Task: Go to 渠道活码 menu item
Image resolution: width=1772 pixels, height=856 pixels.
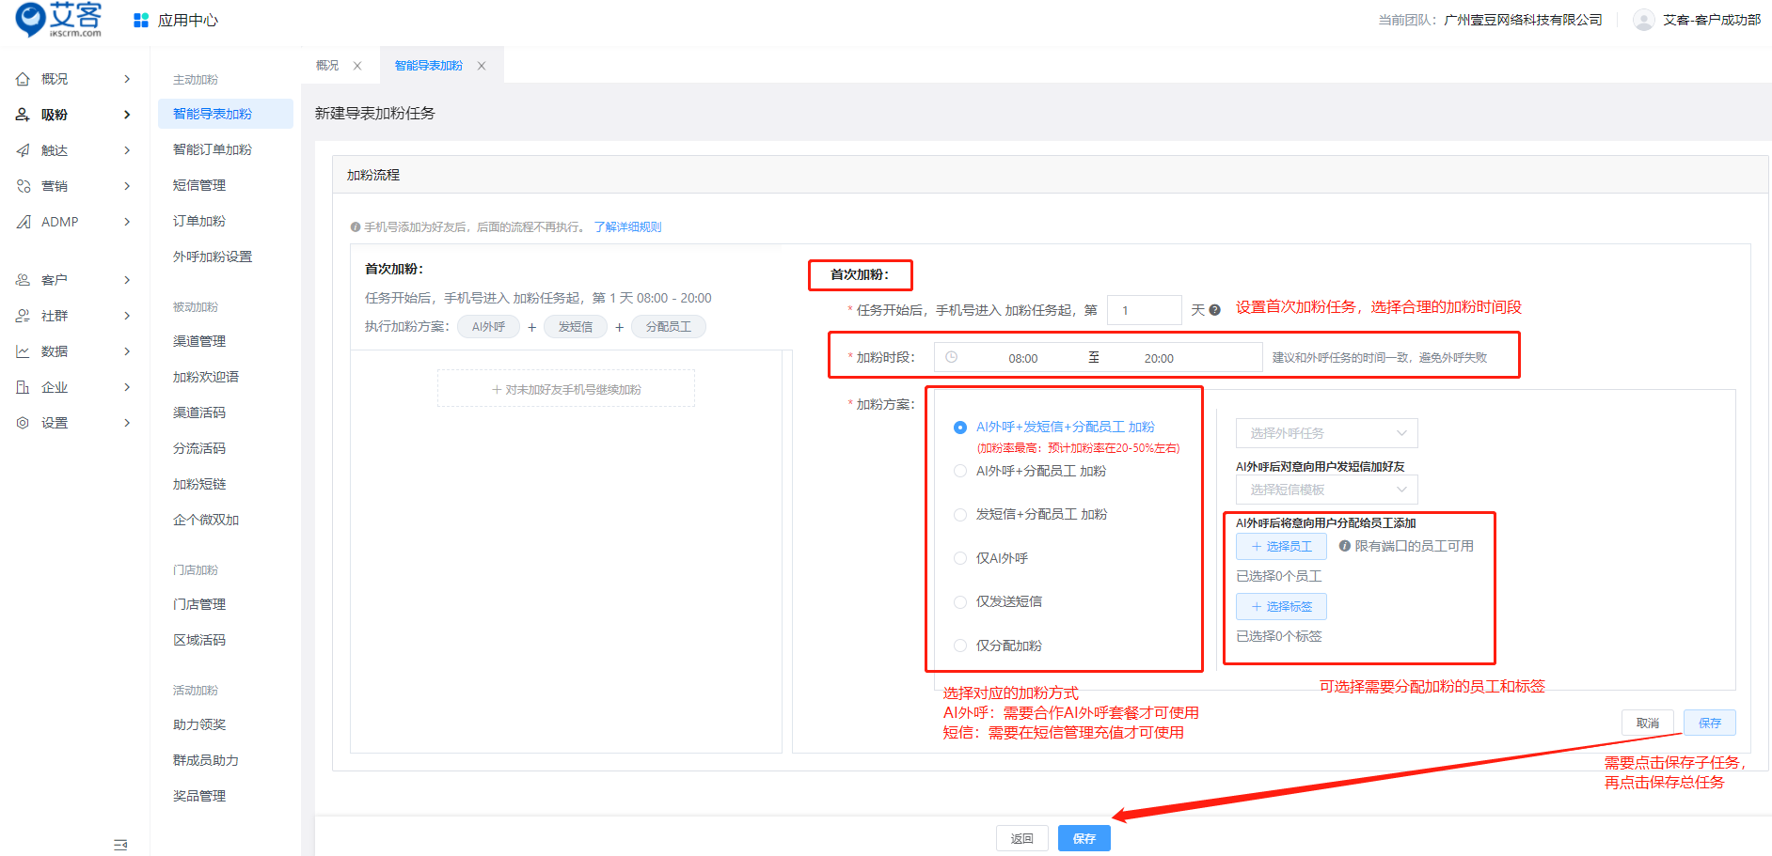Action: click(x=199, y=412)
